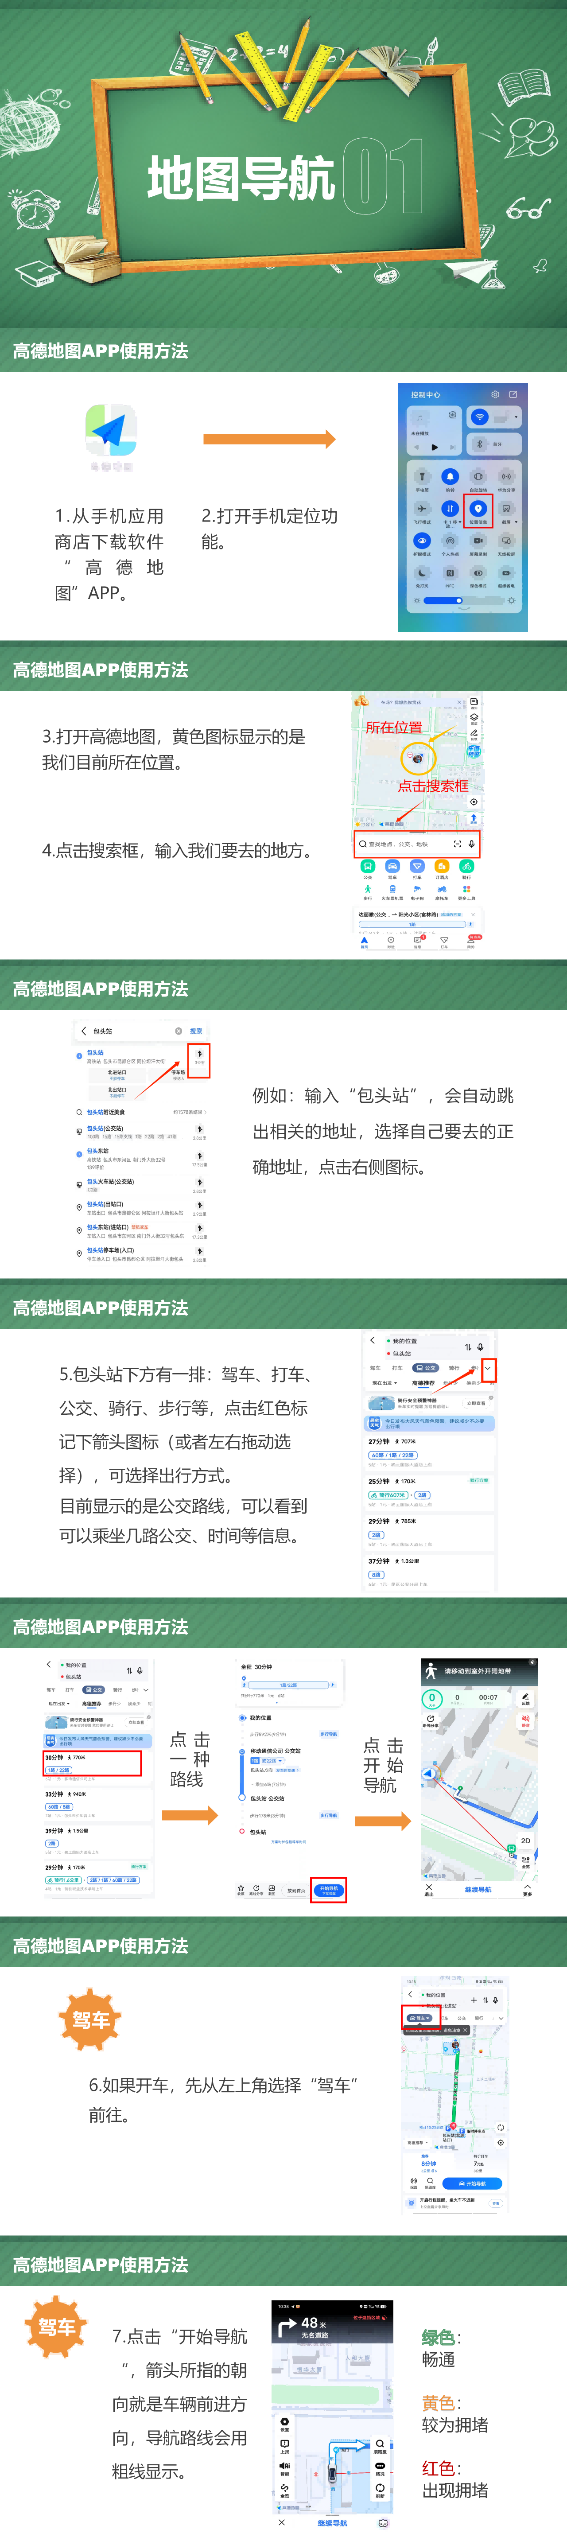Adjust the control center brightness slider
The image size is (567, 2545).
pyautogui.click(x=463, y=601)
